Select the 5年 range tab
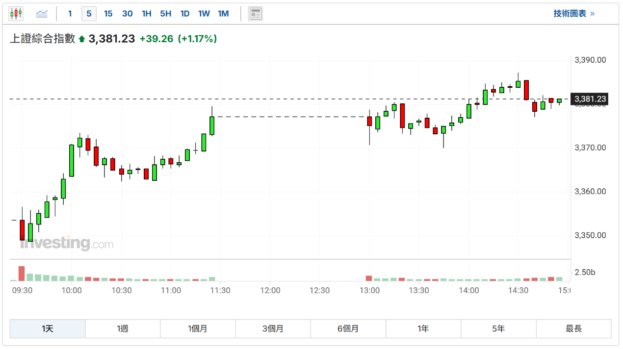This screenshot has width=623, height=349. pyautogui.click(x=498, y=328)
